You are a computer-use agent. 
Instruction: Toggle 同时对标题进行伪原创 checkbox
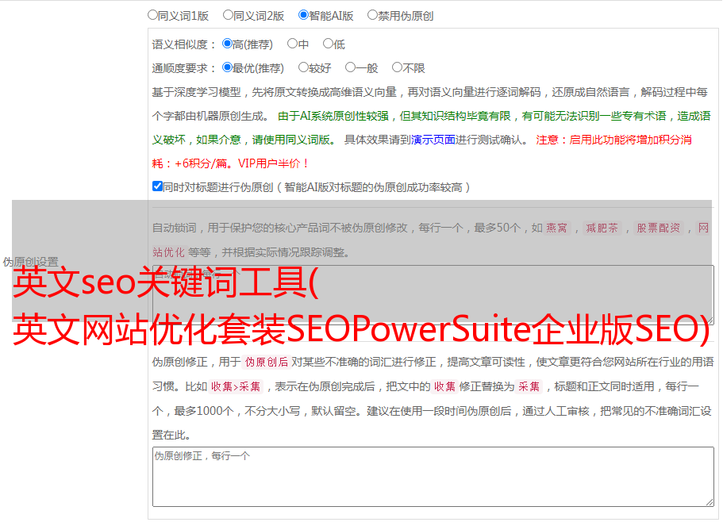click(x=157, y=186)
